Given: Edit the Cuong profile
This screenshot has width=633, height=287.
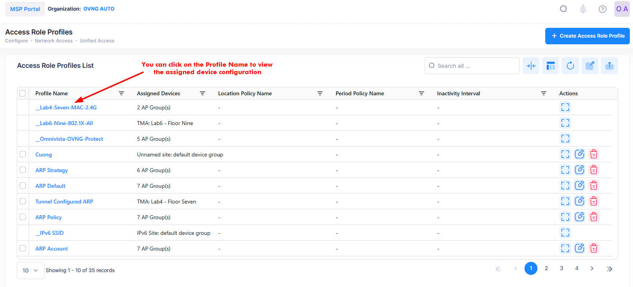Looking at the screenshot, I should pyautogui.click(x=579, y=154).
